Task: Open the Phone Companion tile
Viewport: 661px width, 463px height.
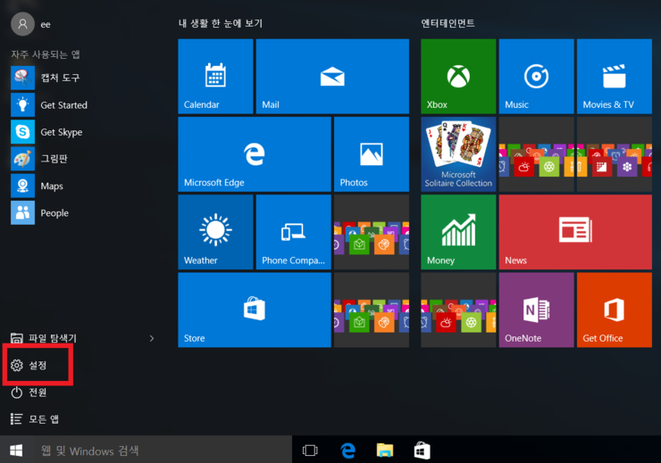Action: click(x=293, y=232)
